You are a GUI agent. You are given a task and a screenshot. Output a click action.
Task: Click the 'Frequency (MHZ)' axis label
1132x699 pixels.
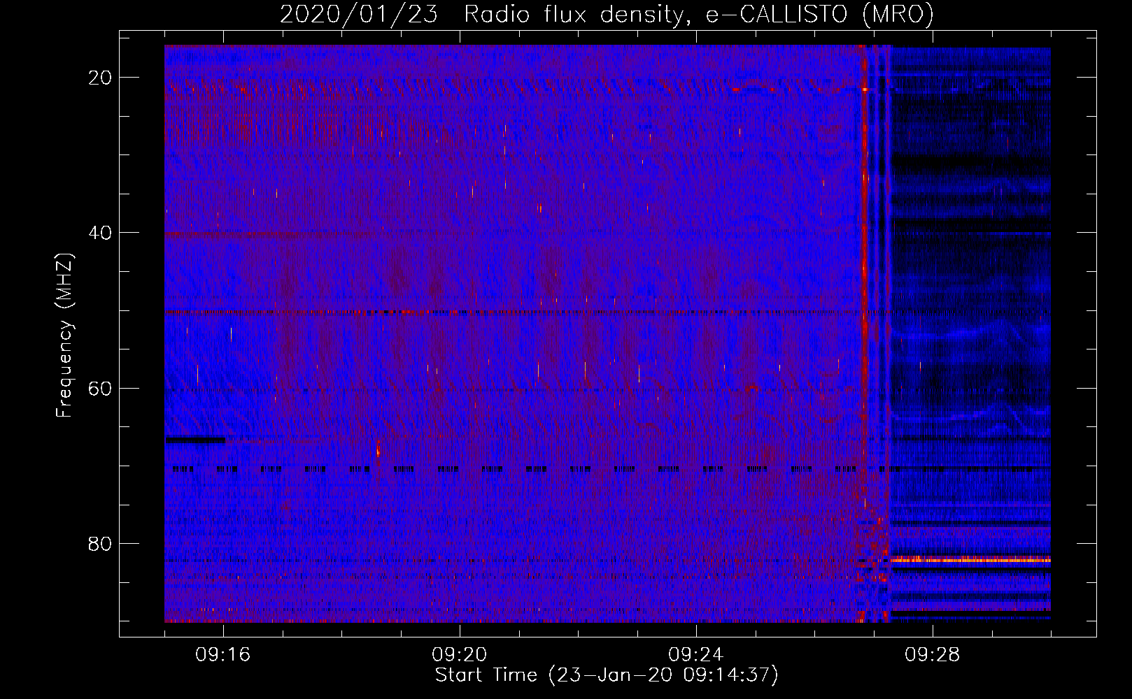(64, 336)
